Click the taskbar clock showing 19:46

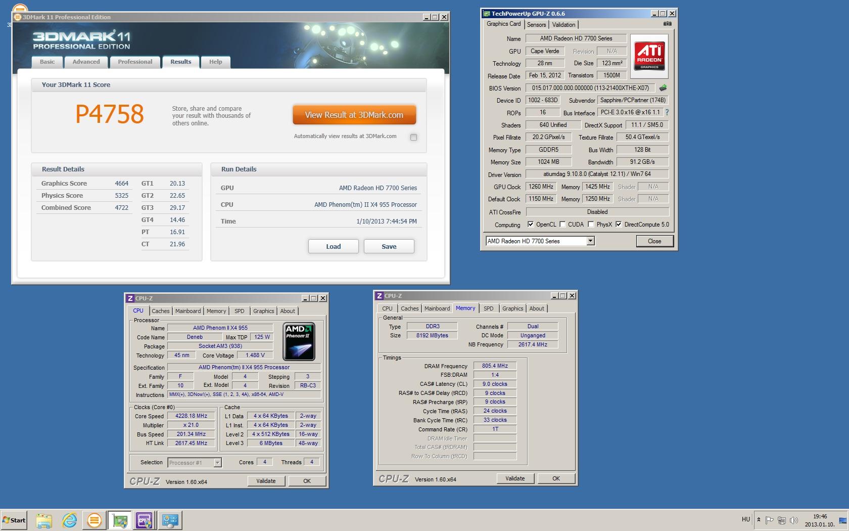point(820,520)
